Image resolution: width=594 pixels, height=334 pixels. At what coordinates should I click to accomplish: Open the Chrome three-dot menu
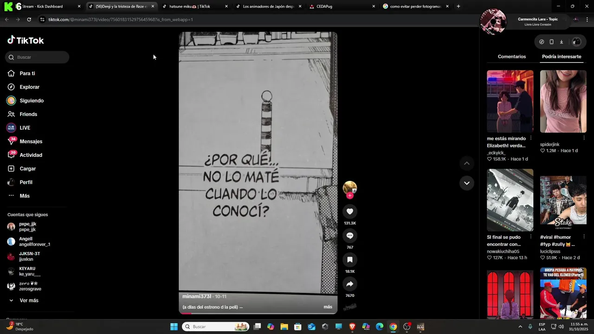[588, 19]
